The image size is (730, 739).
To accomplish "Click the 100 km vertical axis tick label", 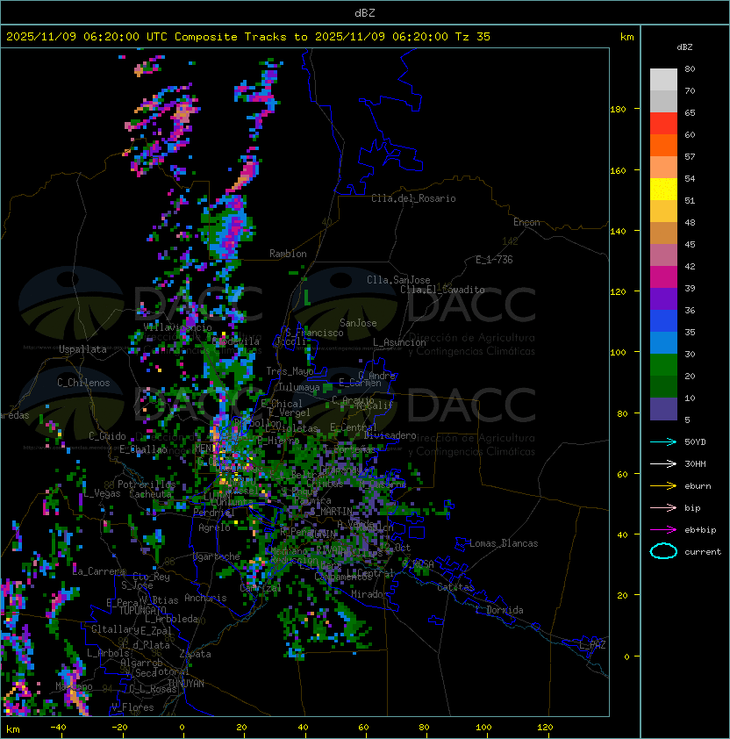I will point(618,353).
